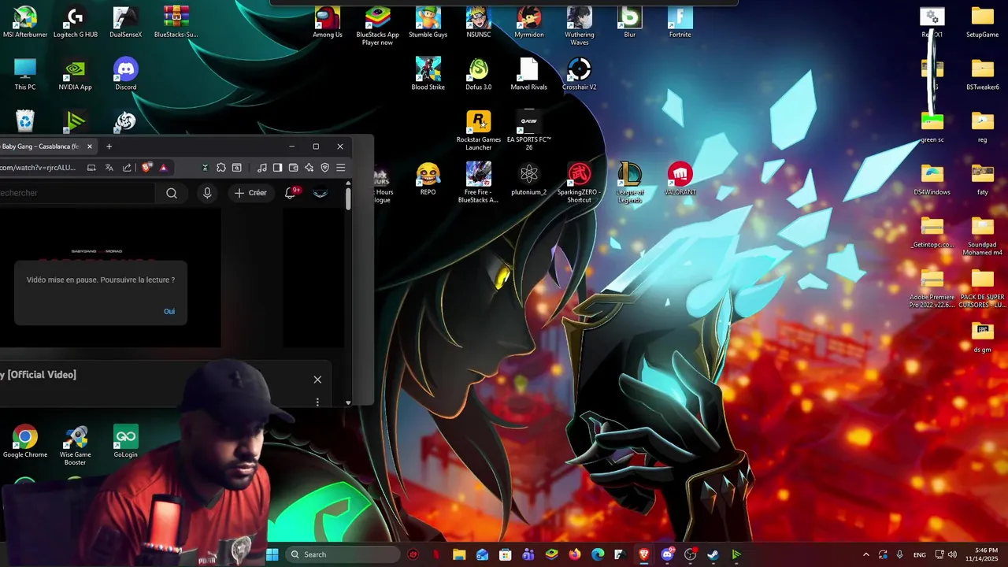Click the share icon in the address bar
The width and height of the screenshot is (1008, 567).
coord(127,168)
